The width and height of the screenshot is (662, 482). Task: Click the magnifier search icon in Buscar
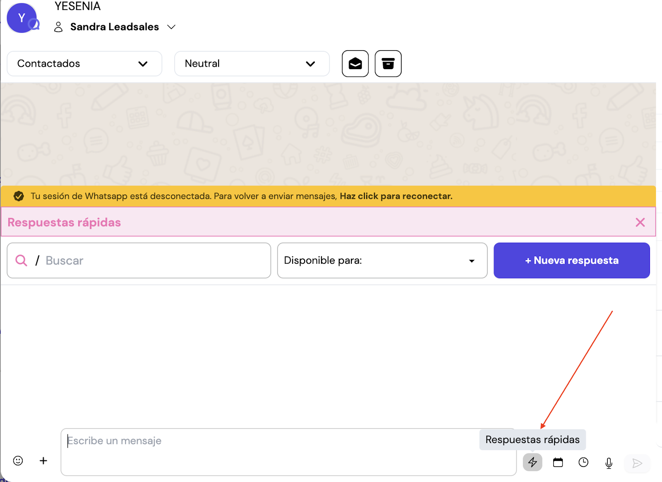point(21,260)
